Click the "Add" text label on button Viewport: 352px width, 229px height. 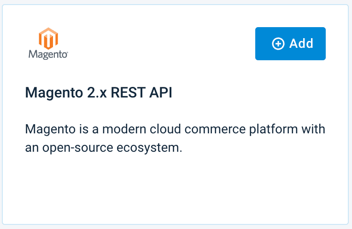click(x=301, y=44)
